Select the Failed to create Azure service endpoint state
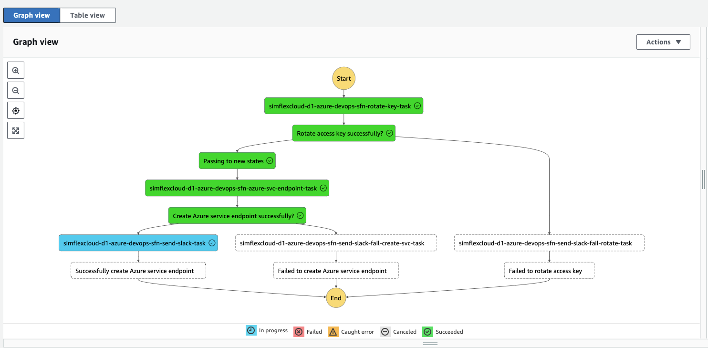Image resolution: width=708 pixels, height=348 pixels. click(x=336, y=271)
